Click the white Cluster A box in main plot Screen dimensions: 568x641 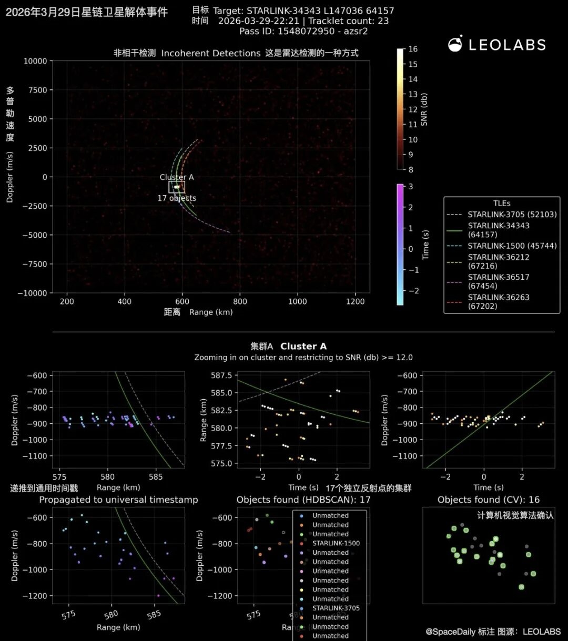click(177, 187)
